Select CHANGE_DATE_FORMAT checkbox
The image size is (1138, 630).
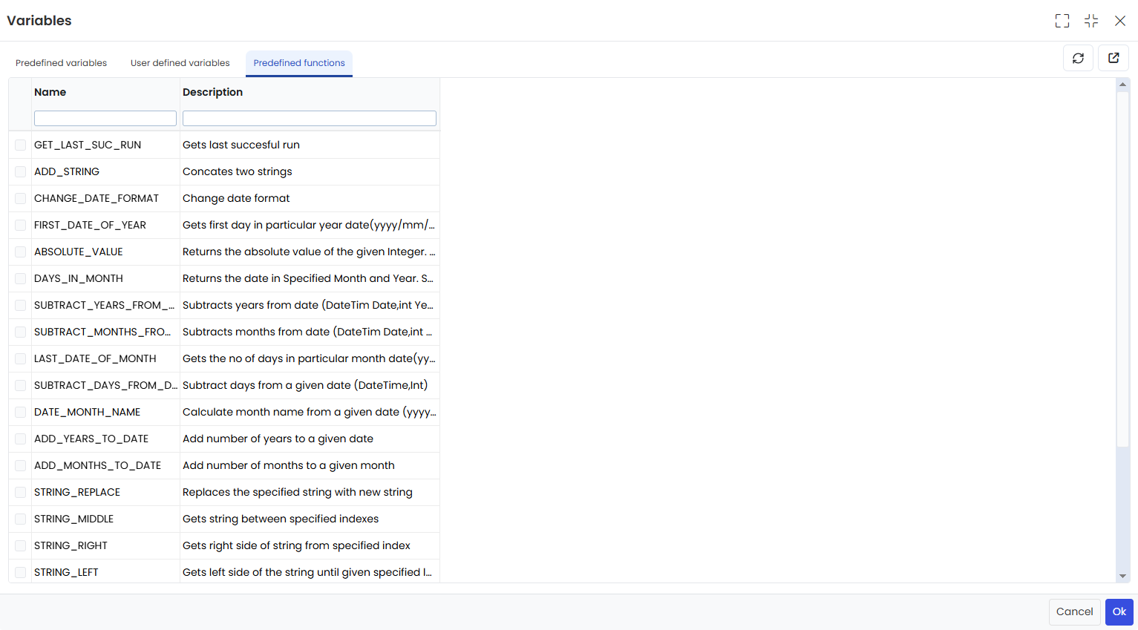click(20, 199)
